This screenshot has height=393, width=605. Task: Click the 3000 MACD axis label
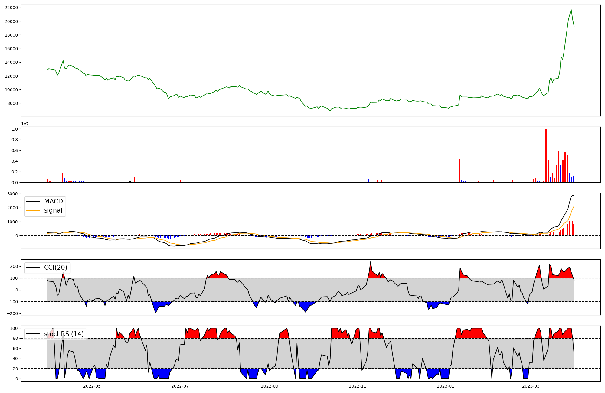pos(13,194)
